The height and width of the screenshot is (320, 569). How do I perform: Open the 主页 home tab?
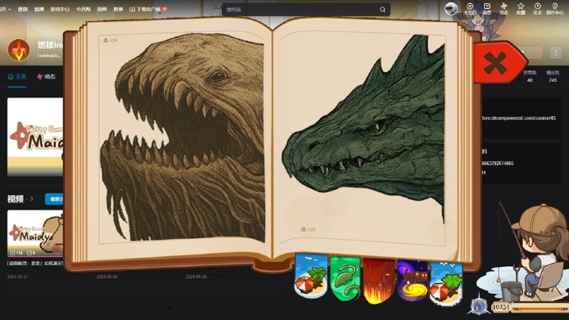pos(16,77)
